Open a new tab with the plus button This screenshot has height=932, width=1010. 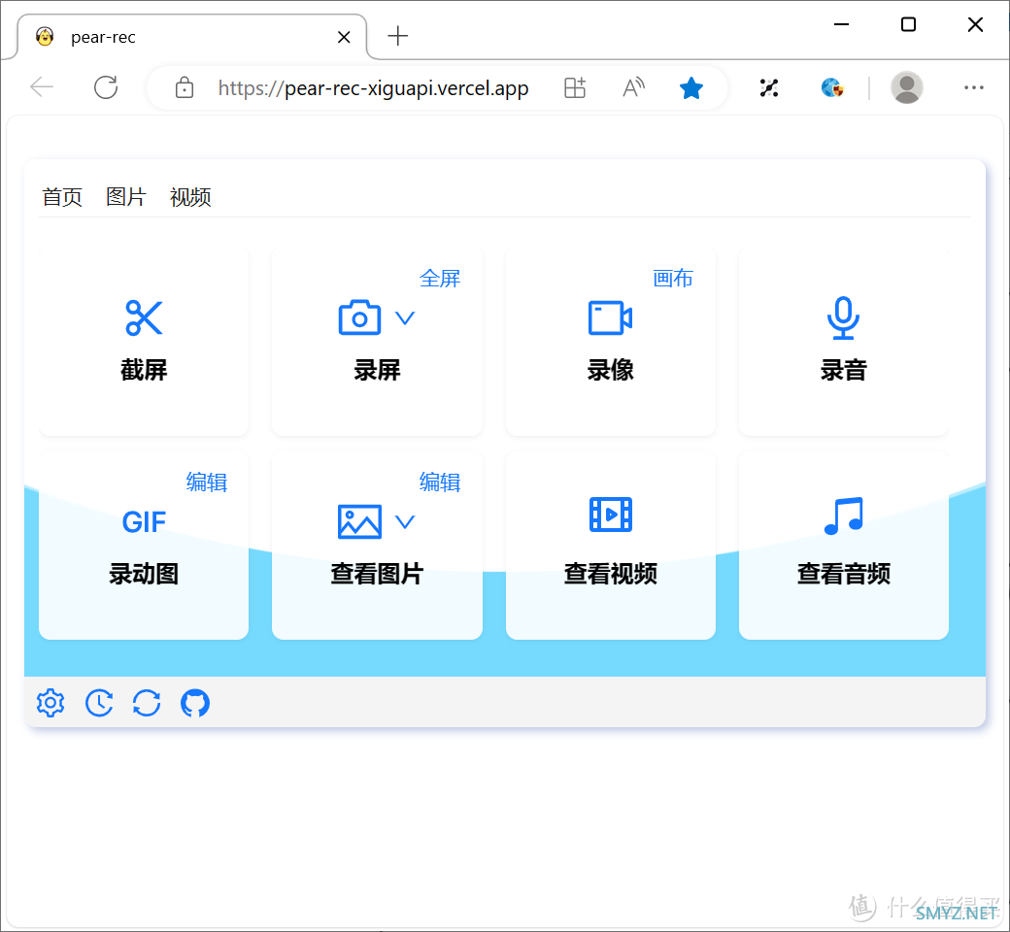tap(398, 36)
